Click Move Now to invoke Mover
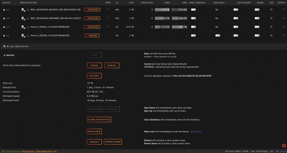This screenshot has width=287, height=153. (94, 132)
